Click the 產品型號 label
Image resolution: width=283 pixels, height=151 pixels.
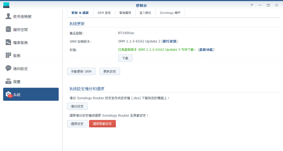point(77,33)
